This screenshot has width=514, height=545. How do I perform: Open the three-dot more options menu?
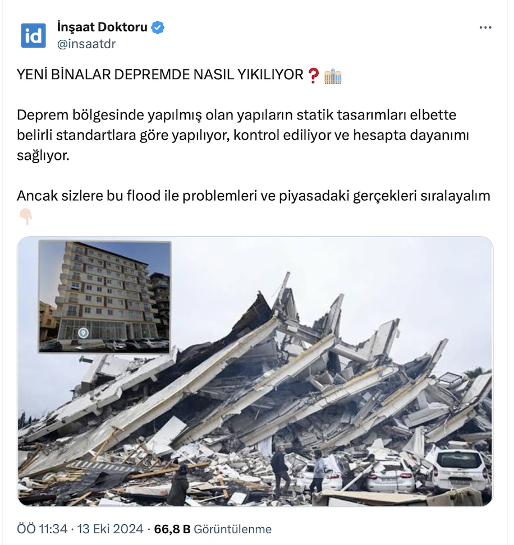click(x=485, y=27)
